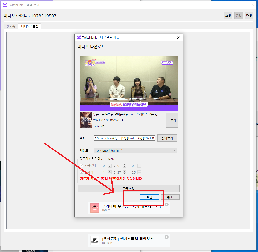This screenshot has height=252, width=258.
Task: Click the BALLOP ad banner
Action: 129,240
